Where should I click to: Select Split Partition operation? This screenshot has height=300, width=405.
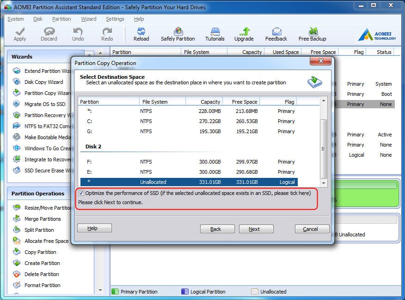coord(34,230)
